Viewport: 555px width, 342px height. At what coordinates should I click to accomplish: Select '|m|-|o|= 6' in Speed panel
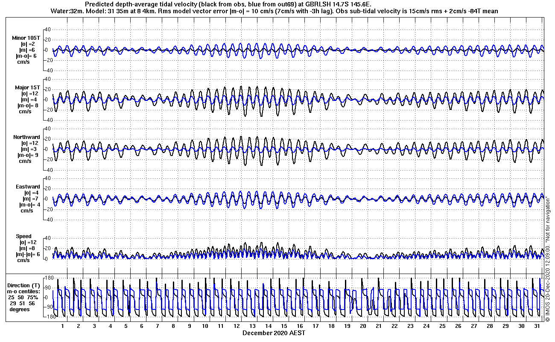click(x=28, y=254)
